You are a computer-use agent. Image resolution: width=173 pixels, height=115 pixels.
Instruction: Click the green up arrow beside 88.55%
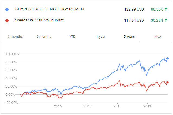[166, 9]
